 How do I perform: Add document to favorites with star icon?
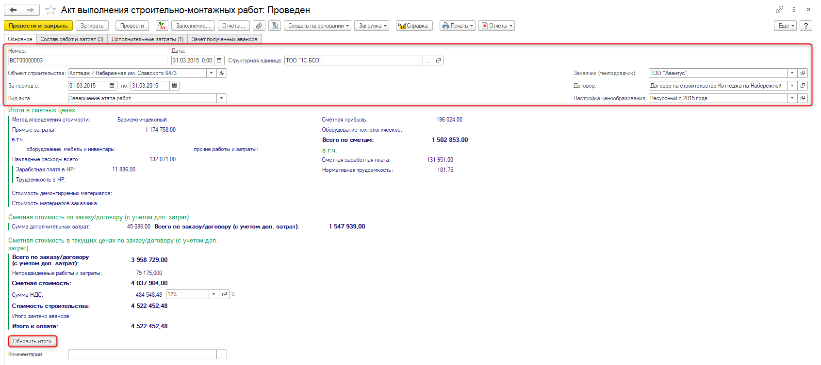pos(50,10)
